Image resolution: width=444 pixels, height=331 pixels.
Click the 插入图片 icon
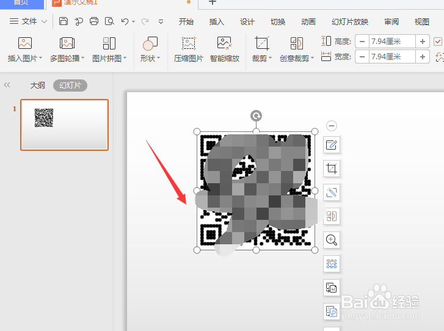coord(25,43)
